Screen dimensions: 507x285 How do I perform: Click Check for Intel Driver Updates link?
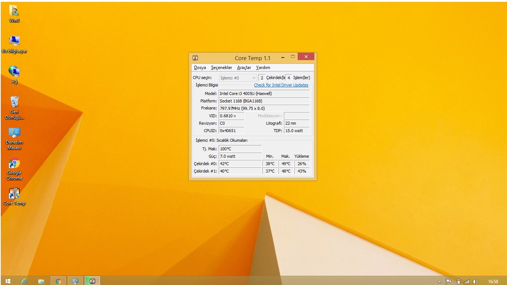(x=281, y=85)
